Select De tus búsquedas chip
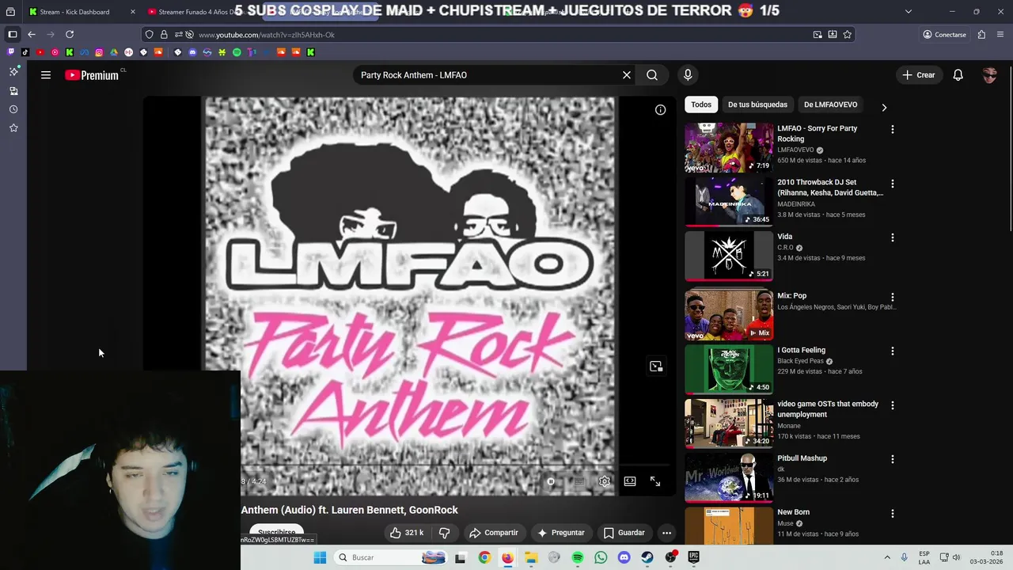Viewport: 1013px width, 570px height. click(x=757, y=104)
